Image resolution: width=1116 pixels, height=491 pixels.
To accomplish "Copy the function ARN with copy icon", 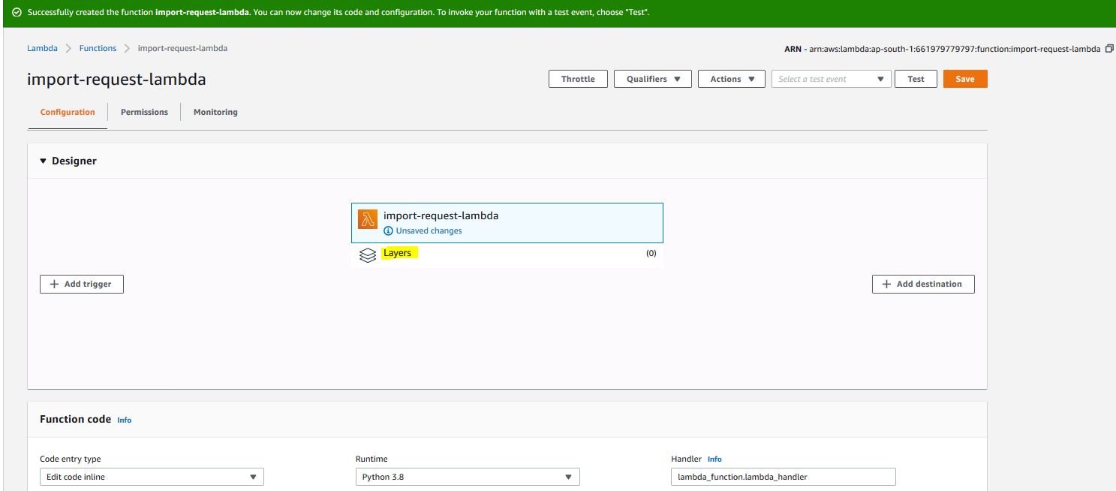I will click(1108, 49).
